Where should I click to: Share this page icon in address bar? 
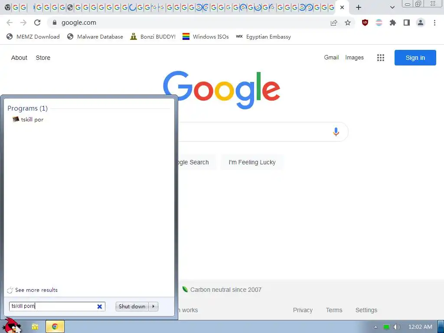(x=334, y=23)
